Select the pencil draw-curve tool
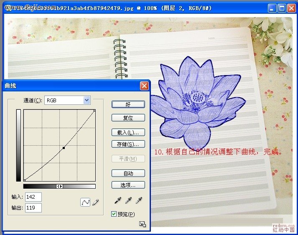Screen dimensions: 298x235 pyautogui.click(x=96, y=202)
